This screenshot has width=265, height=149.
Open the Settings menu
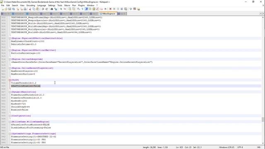51,5
